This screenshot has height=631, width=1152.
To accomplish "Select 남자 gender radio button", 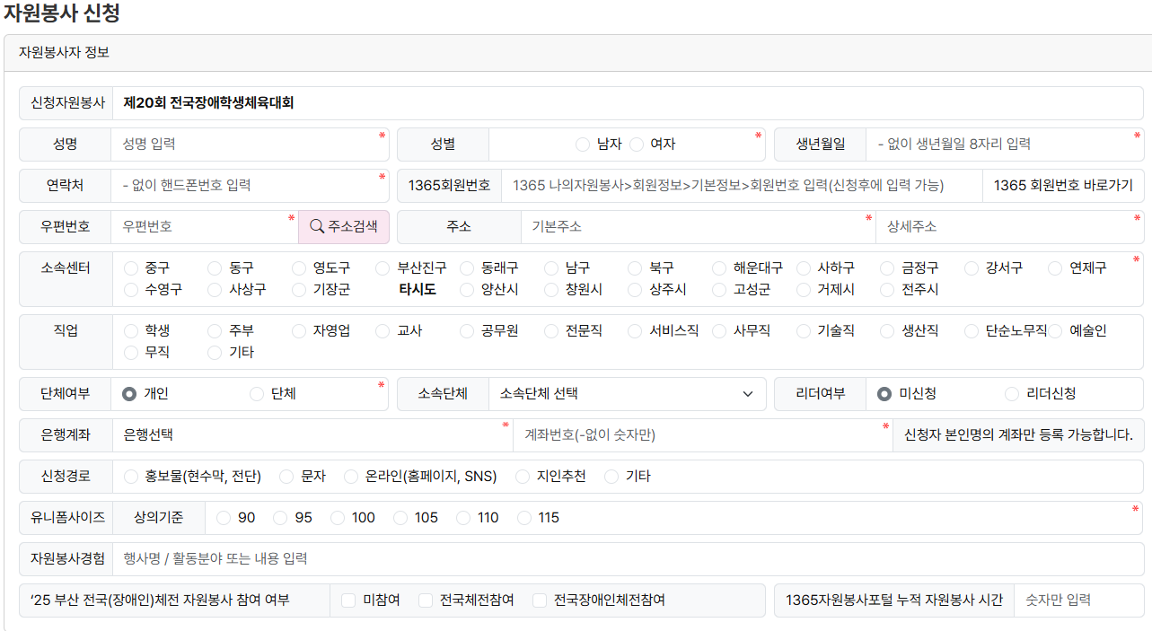I will [583, 145].
